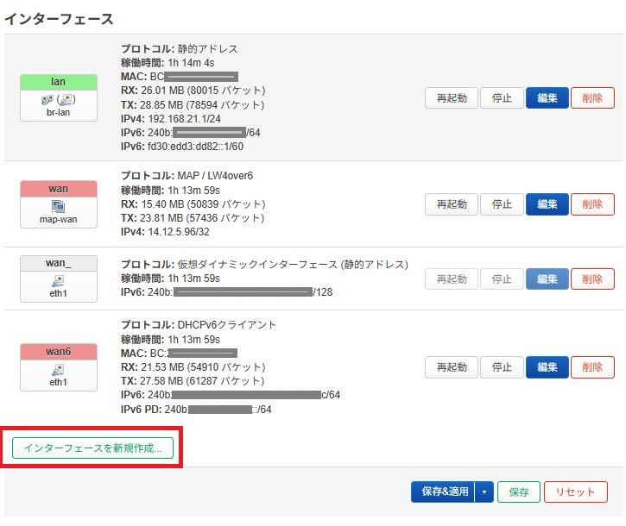The image size is (626, 526).
Task: Select the wan6 interface badge
Action: (x=58, y=351)
